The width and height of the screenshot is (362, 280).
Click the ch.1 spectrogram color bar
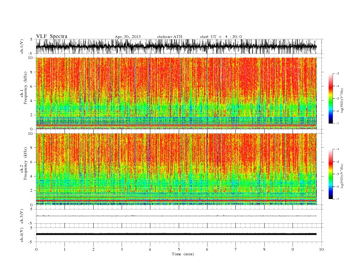pos(330,98)
